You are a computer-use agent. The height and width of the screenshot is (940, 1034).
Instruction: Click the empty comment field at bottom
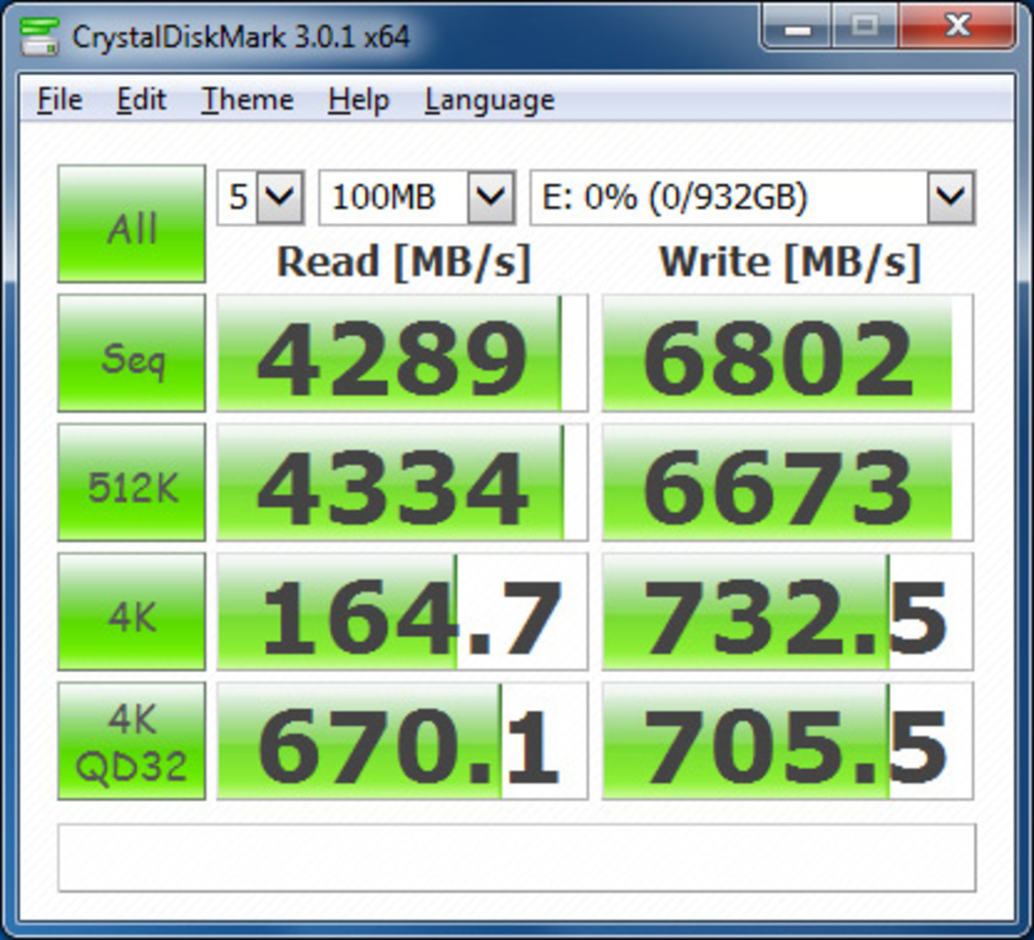click(x=516, y=858)
